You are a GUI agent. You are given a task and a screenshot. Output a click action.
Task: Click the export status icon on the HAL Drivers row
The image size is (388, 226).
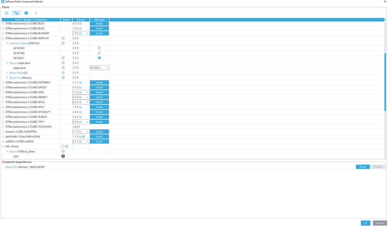point(63,146)
